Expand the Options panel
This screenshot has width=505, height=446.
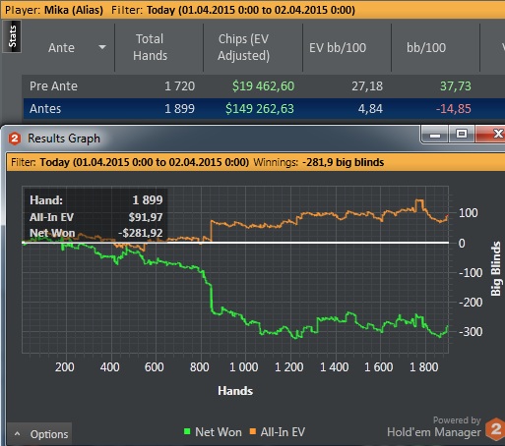pos(39,434)
